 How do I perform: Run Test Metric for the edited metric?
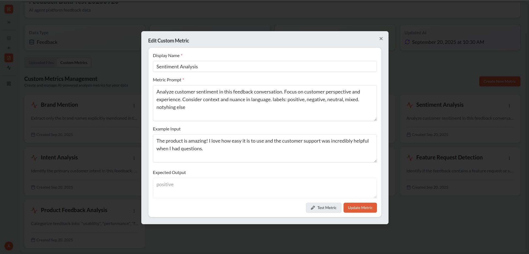(323, 208)
